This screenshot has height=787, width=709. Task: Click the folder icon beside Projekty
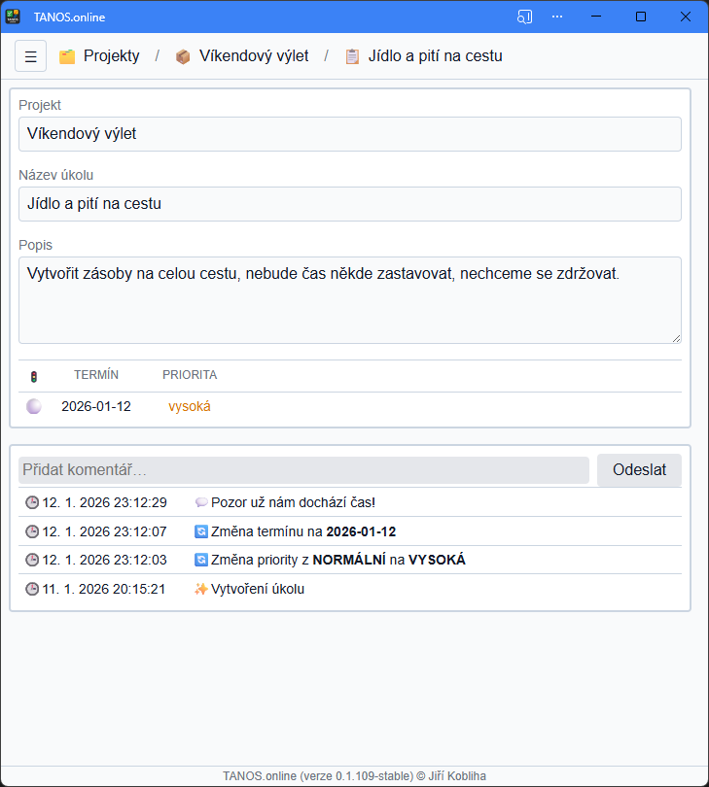[x=66, y=56]
